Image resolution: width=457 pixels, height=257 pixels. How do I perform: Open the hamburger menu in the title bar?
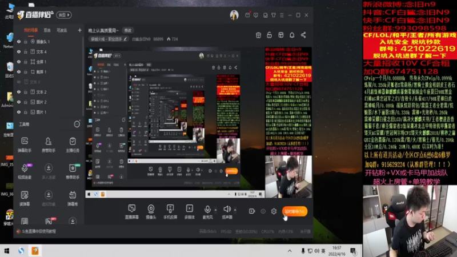282,15
